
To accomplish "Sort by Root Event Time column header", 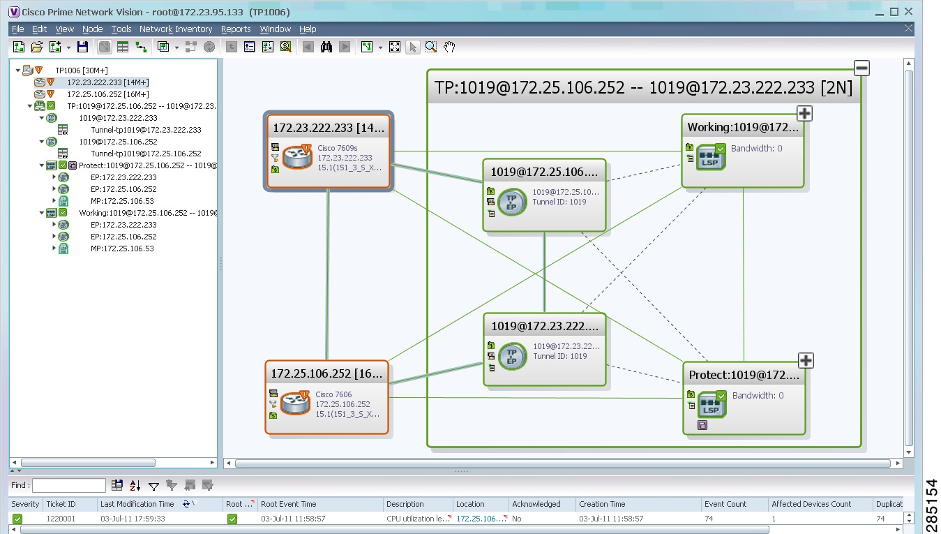I will pos(320,504).
